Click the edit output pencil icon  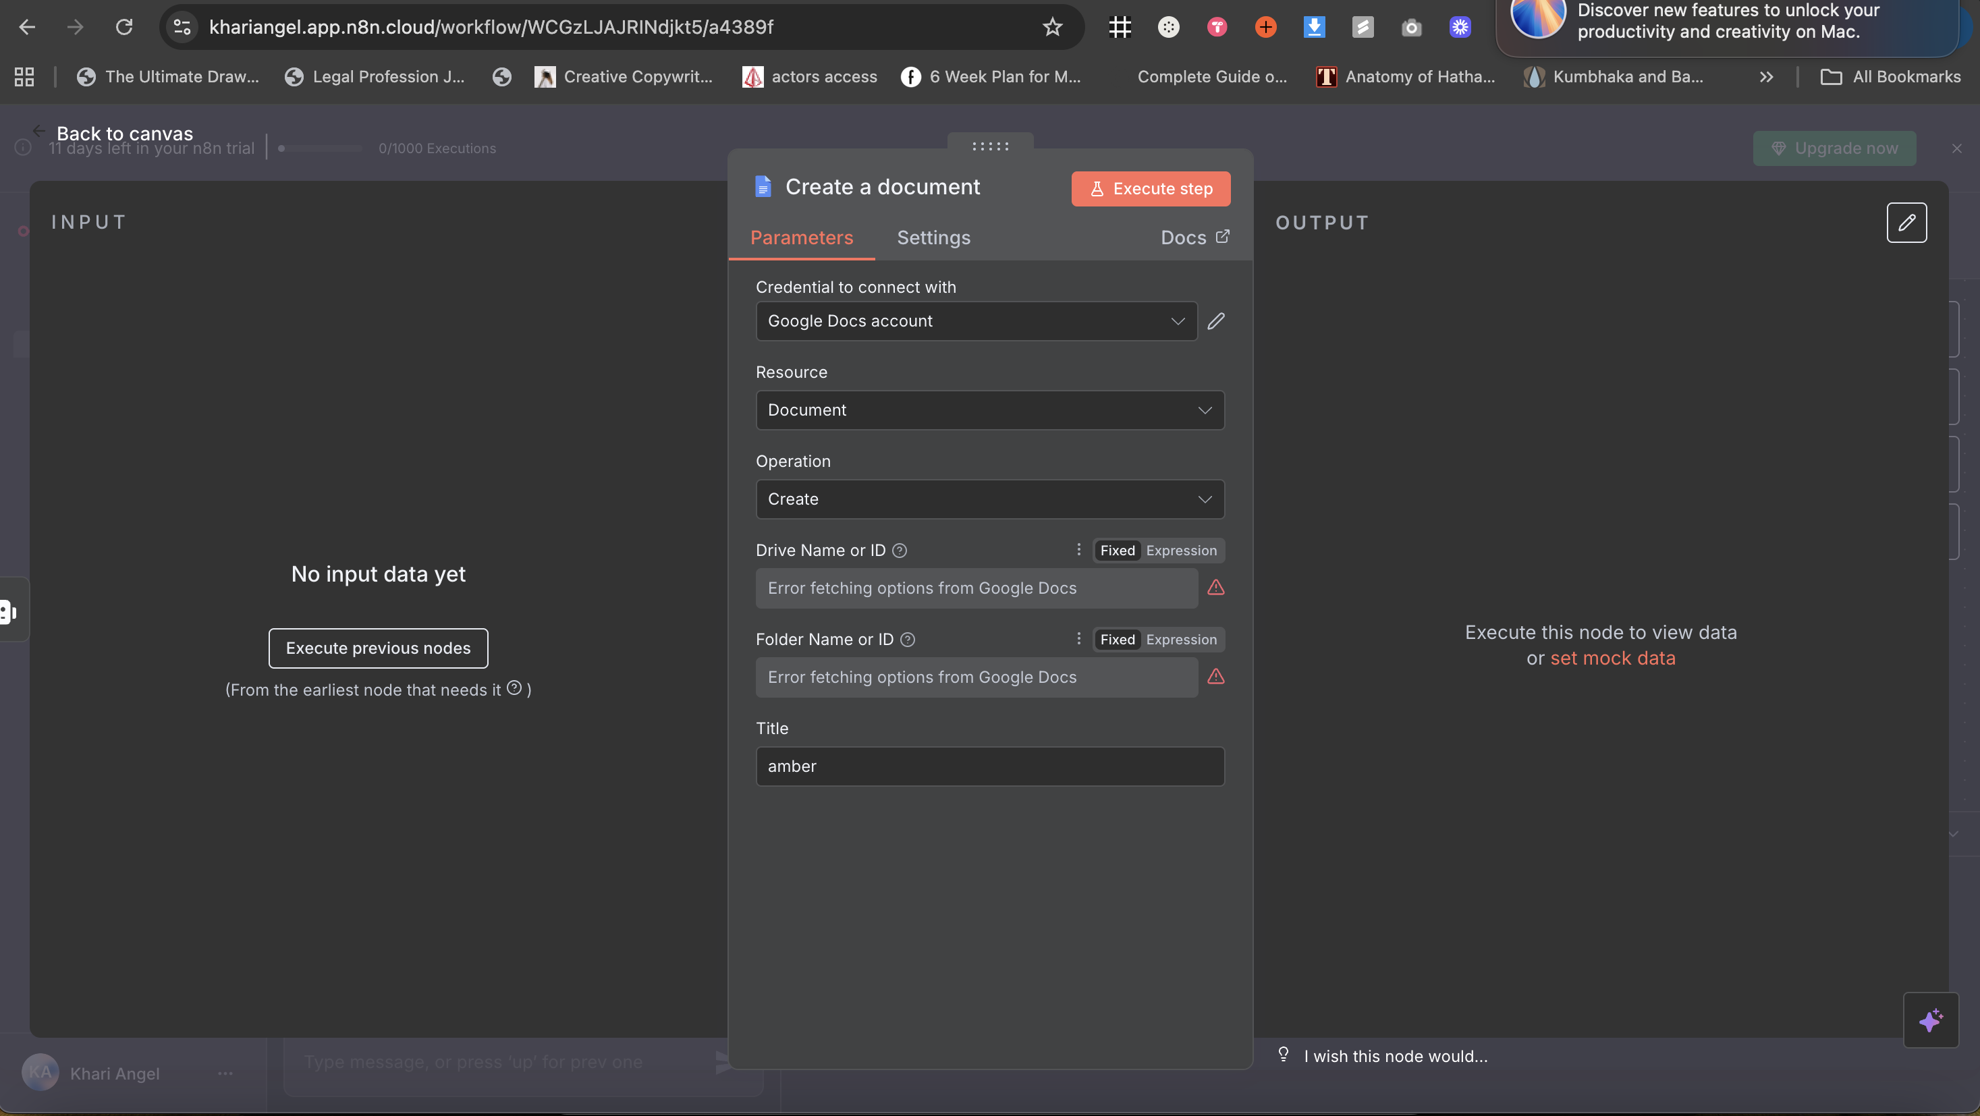(1906, 223)
